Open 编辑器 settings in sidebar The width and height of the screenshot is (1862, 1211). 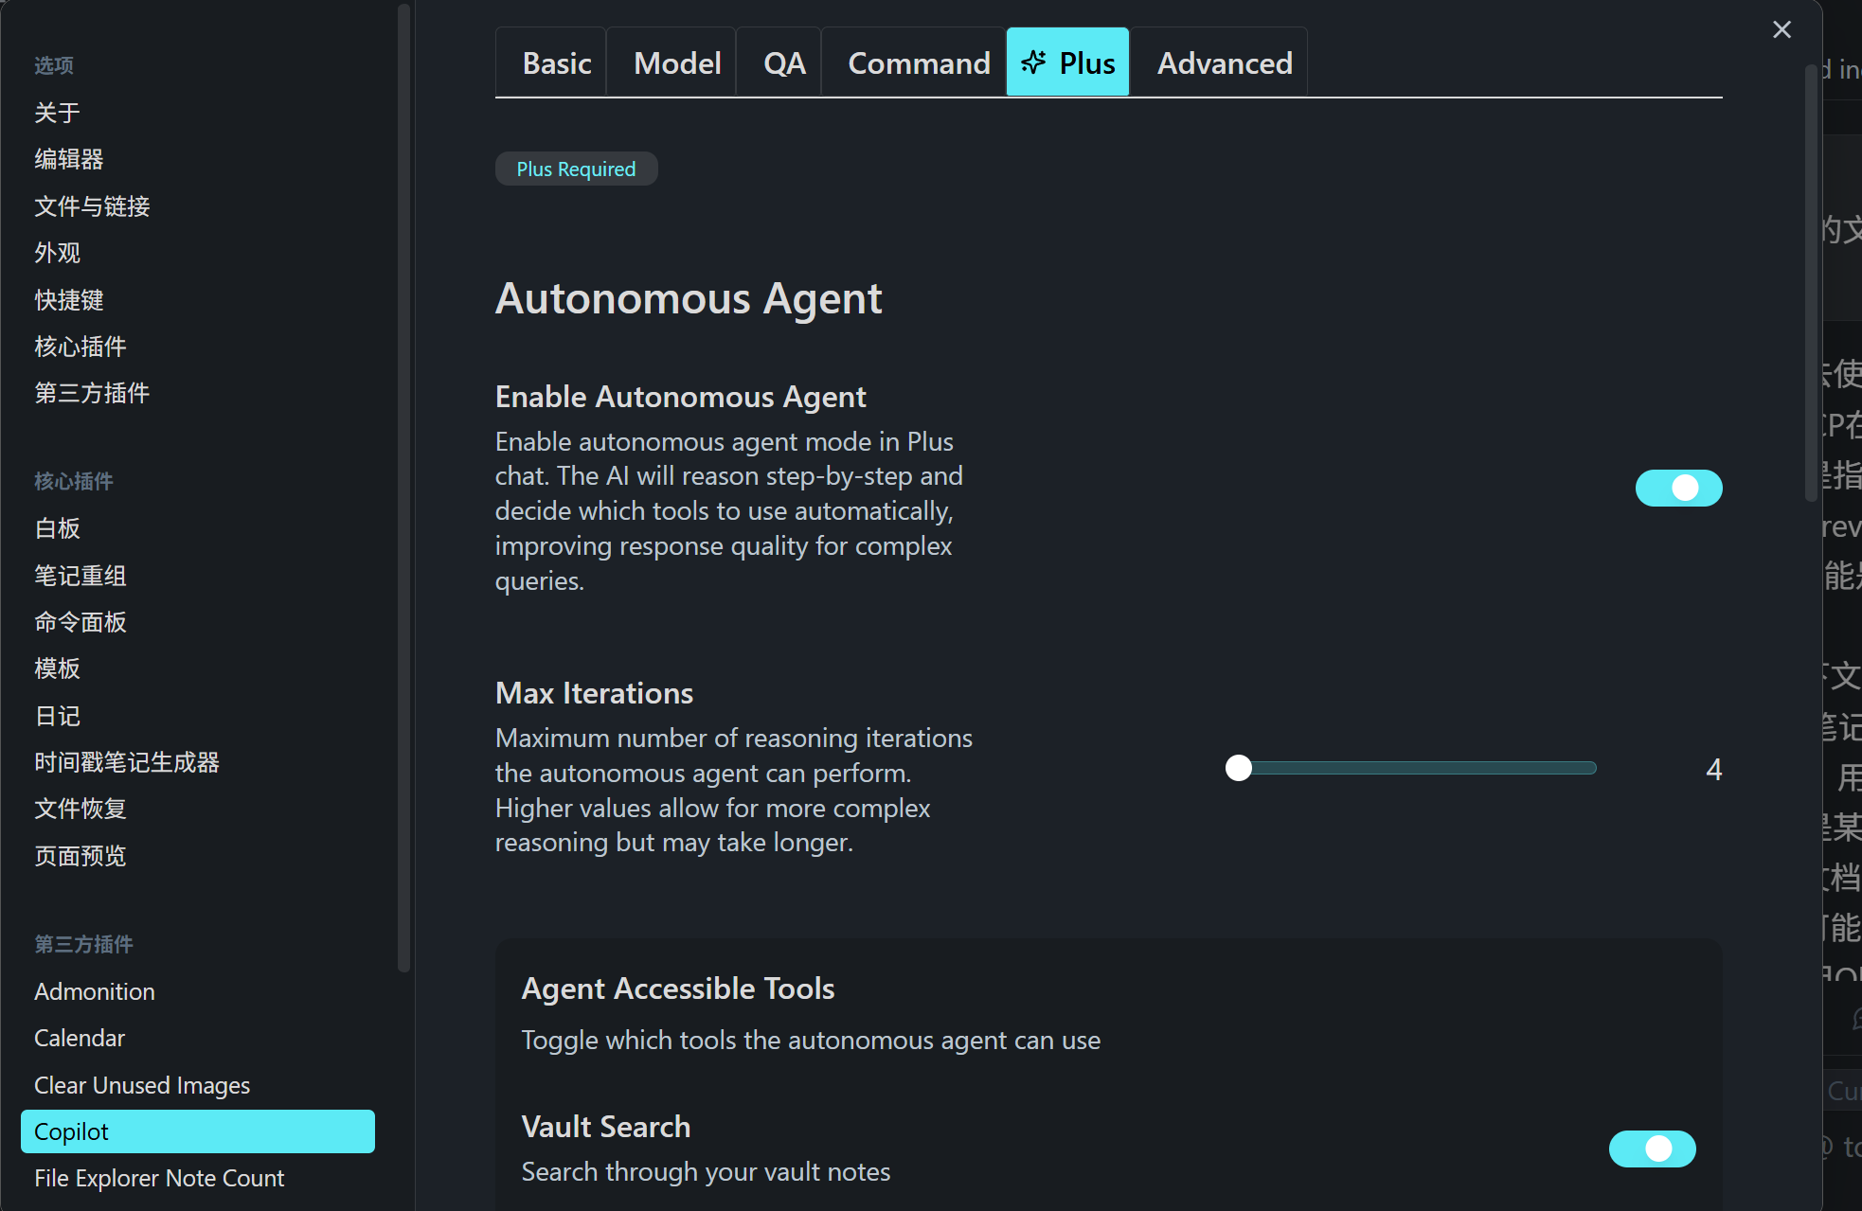pos(68,159)
